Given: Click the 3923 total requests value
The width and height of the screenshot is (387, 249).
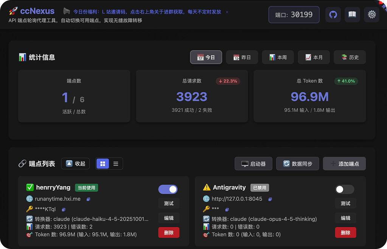Looking at the screenshot, I should tap(192, 97).
